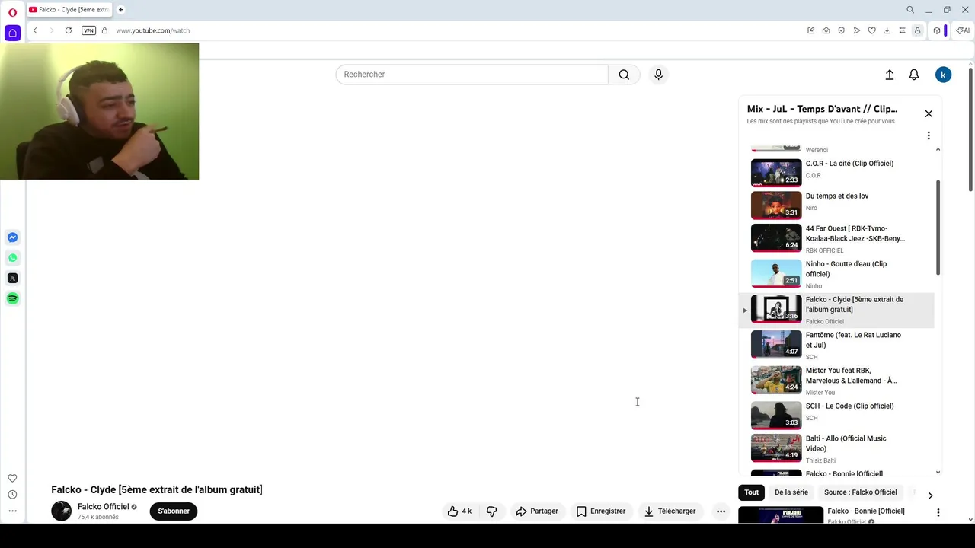Open sidebar bookmarks heart icon

pos(12,479)
